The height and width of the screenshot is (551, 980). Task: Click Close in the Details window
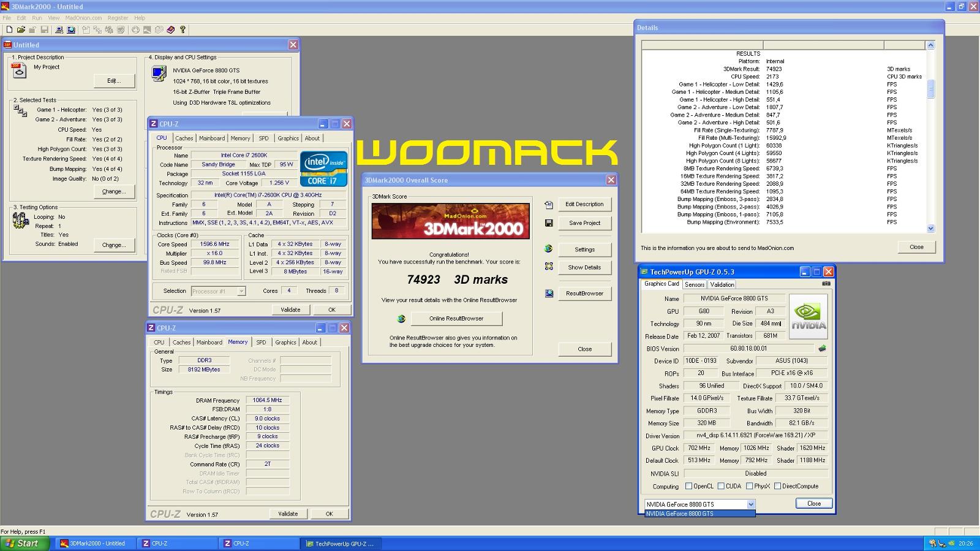[x=916, y=247]
